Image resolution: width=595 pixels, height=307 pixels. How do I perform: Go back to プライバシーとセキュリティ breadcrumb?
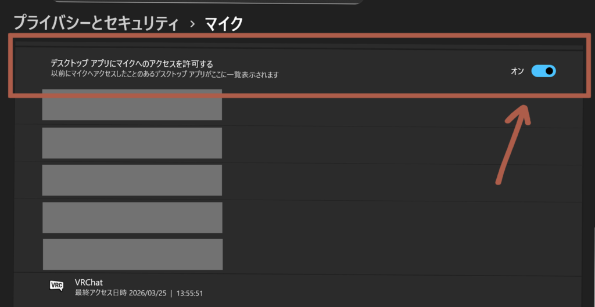coord(96,23)
